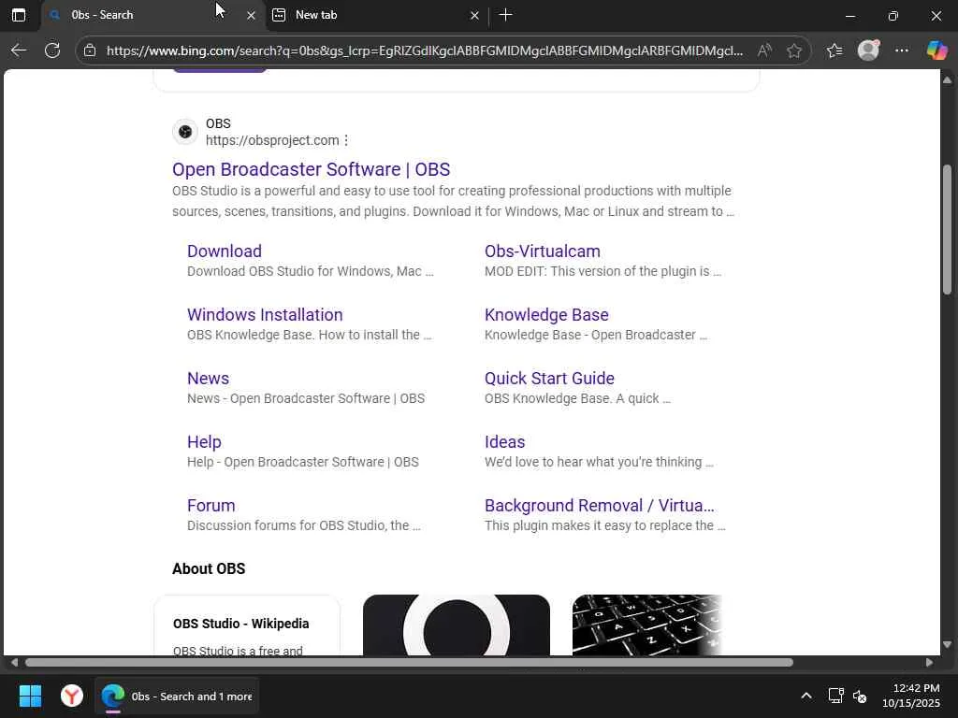Open the Windows Start menu
Screen dimensions: 958x718
point(30,696)
